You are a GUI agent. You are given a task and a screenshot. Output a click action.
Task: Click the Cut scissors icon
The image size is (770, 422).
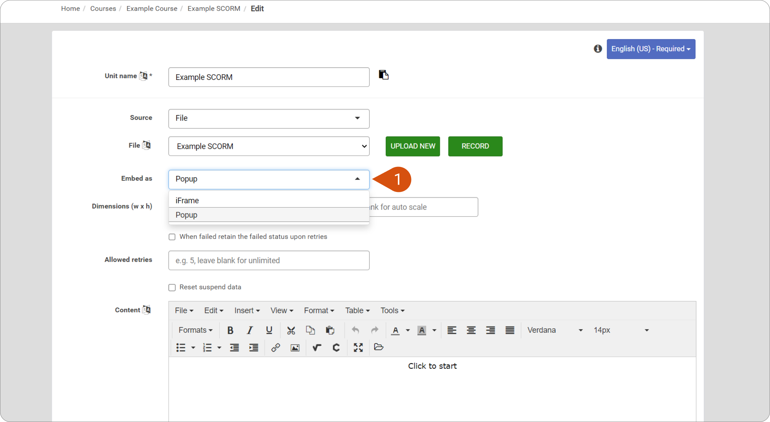(291, 330)
